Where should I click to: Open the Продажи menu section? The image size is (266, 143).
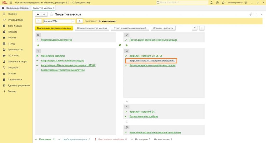pos(12,32)
